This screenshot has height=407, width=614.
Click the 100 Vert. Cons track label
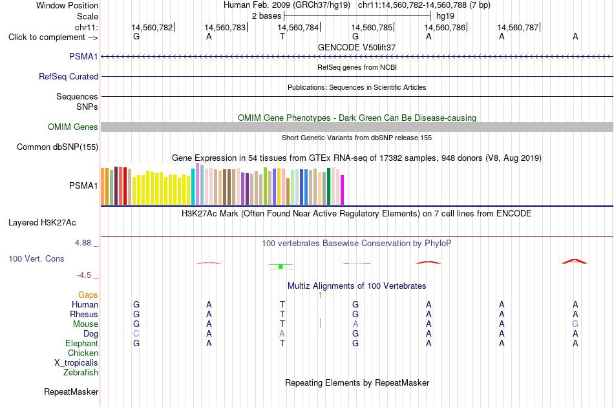click(36, 258)
